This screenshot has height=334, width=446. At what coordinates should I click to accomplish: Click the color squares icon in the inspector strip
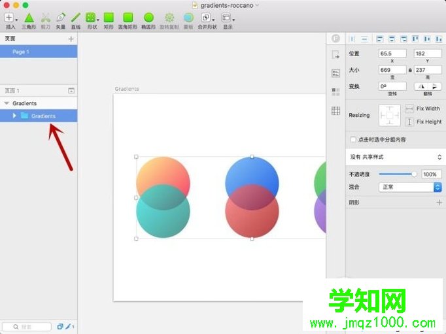pos(335,92)
